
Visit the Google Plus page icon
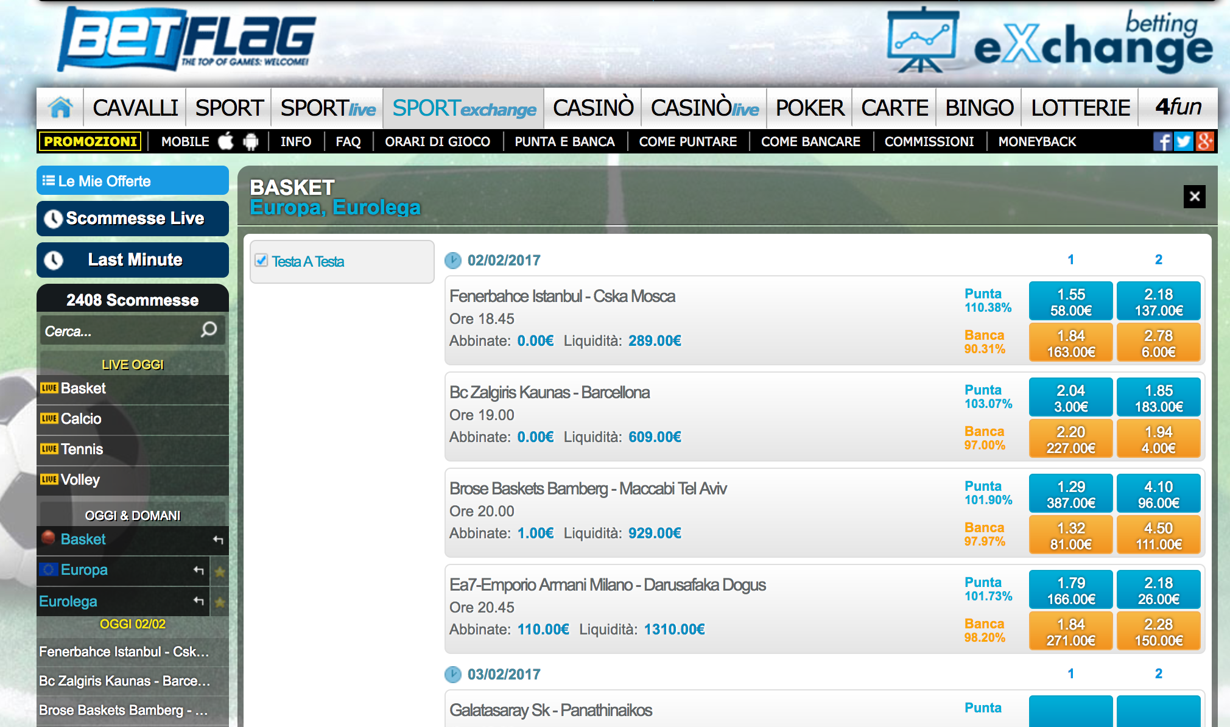point(1204,141)
